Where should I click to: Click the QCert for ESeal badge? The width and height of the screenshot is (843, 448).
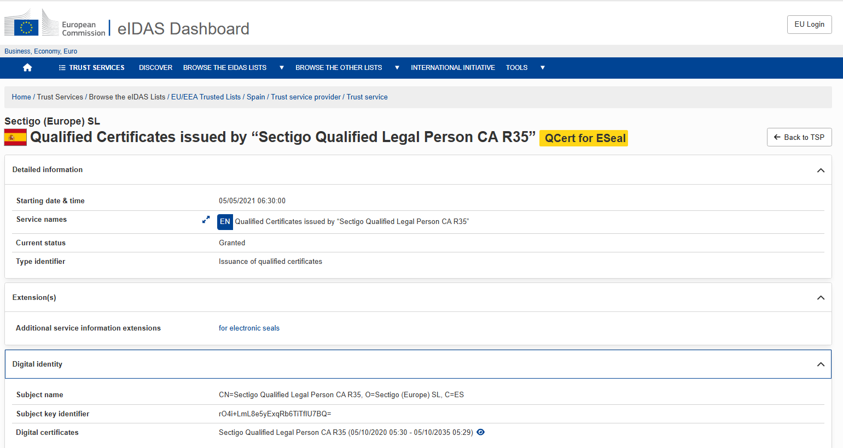coord(584,138)
